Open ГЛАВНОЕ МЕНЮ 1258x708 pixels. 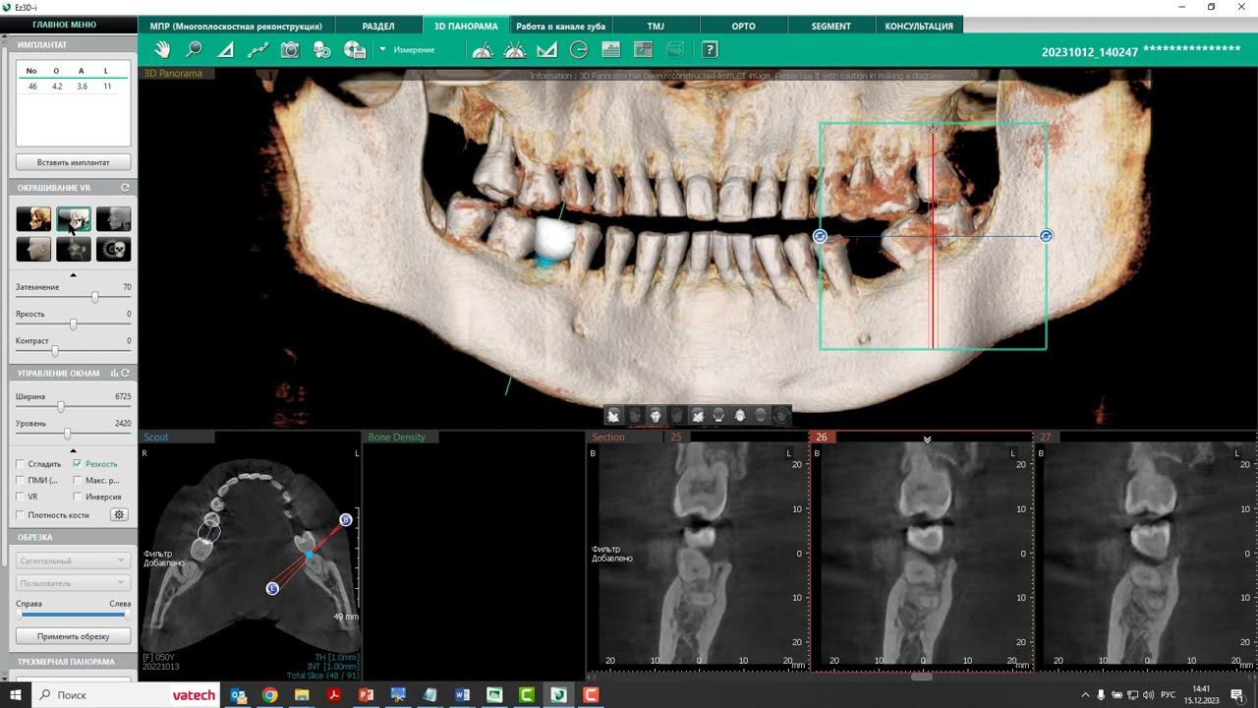65,25
